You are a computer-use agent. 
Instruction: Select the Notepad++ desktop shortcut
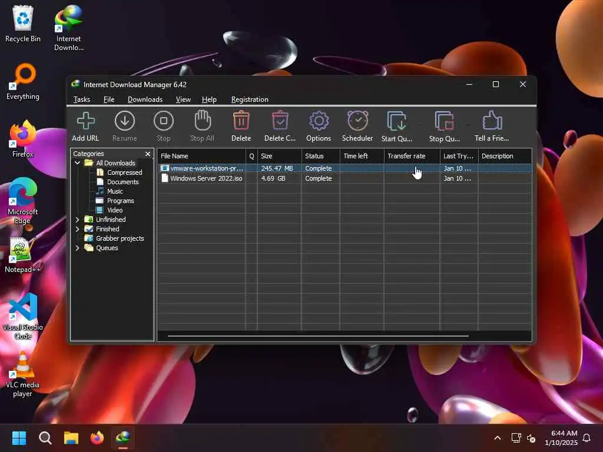pos(23,255)
